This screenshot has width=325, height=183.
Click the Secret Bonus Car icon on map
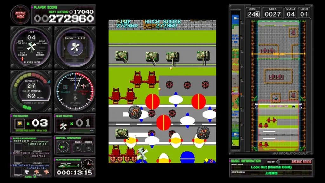[x=294, y=106]
